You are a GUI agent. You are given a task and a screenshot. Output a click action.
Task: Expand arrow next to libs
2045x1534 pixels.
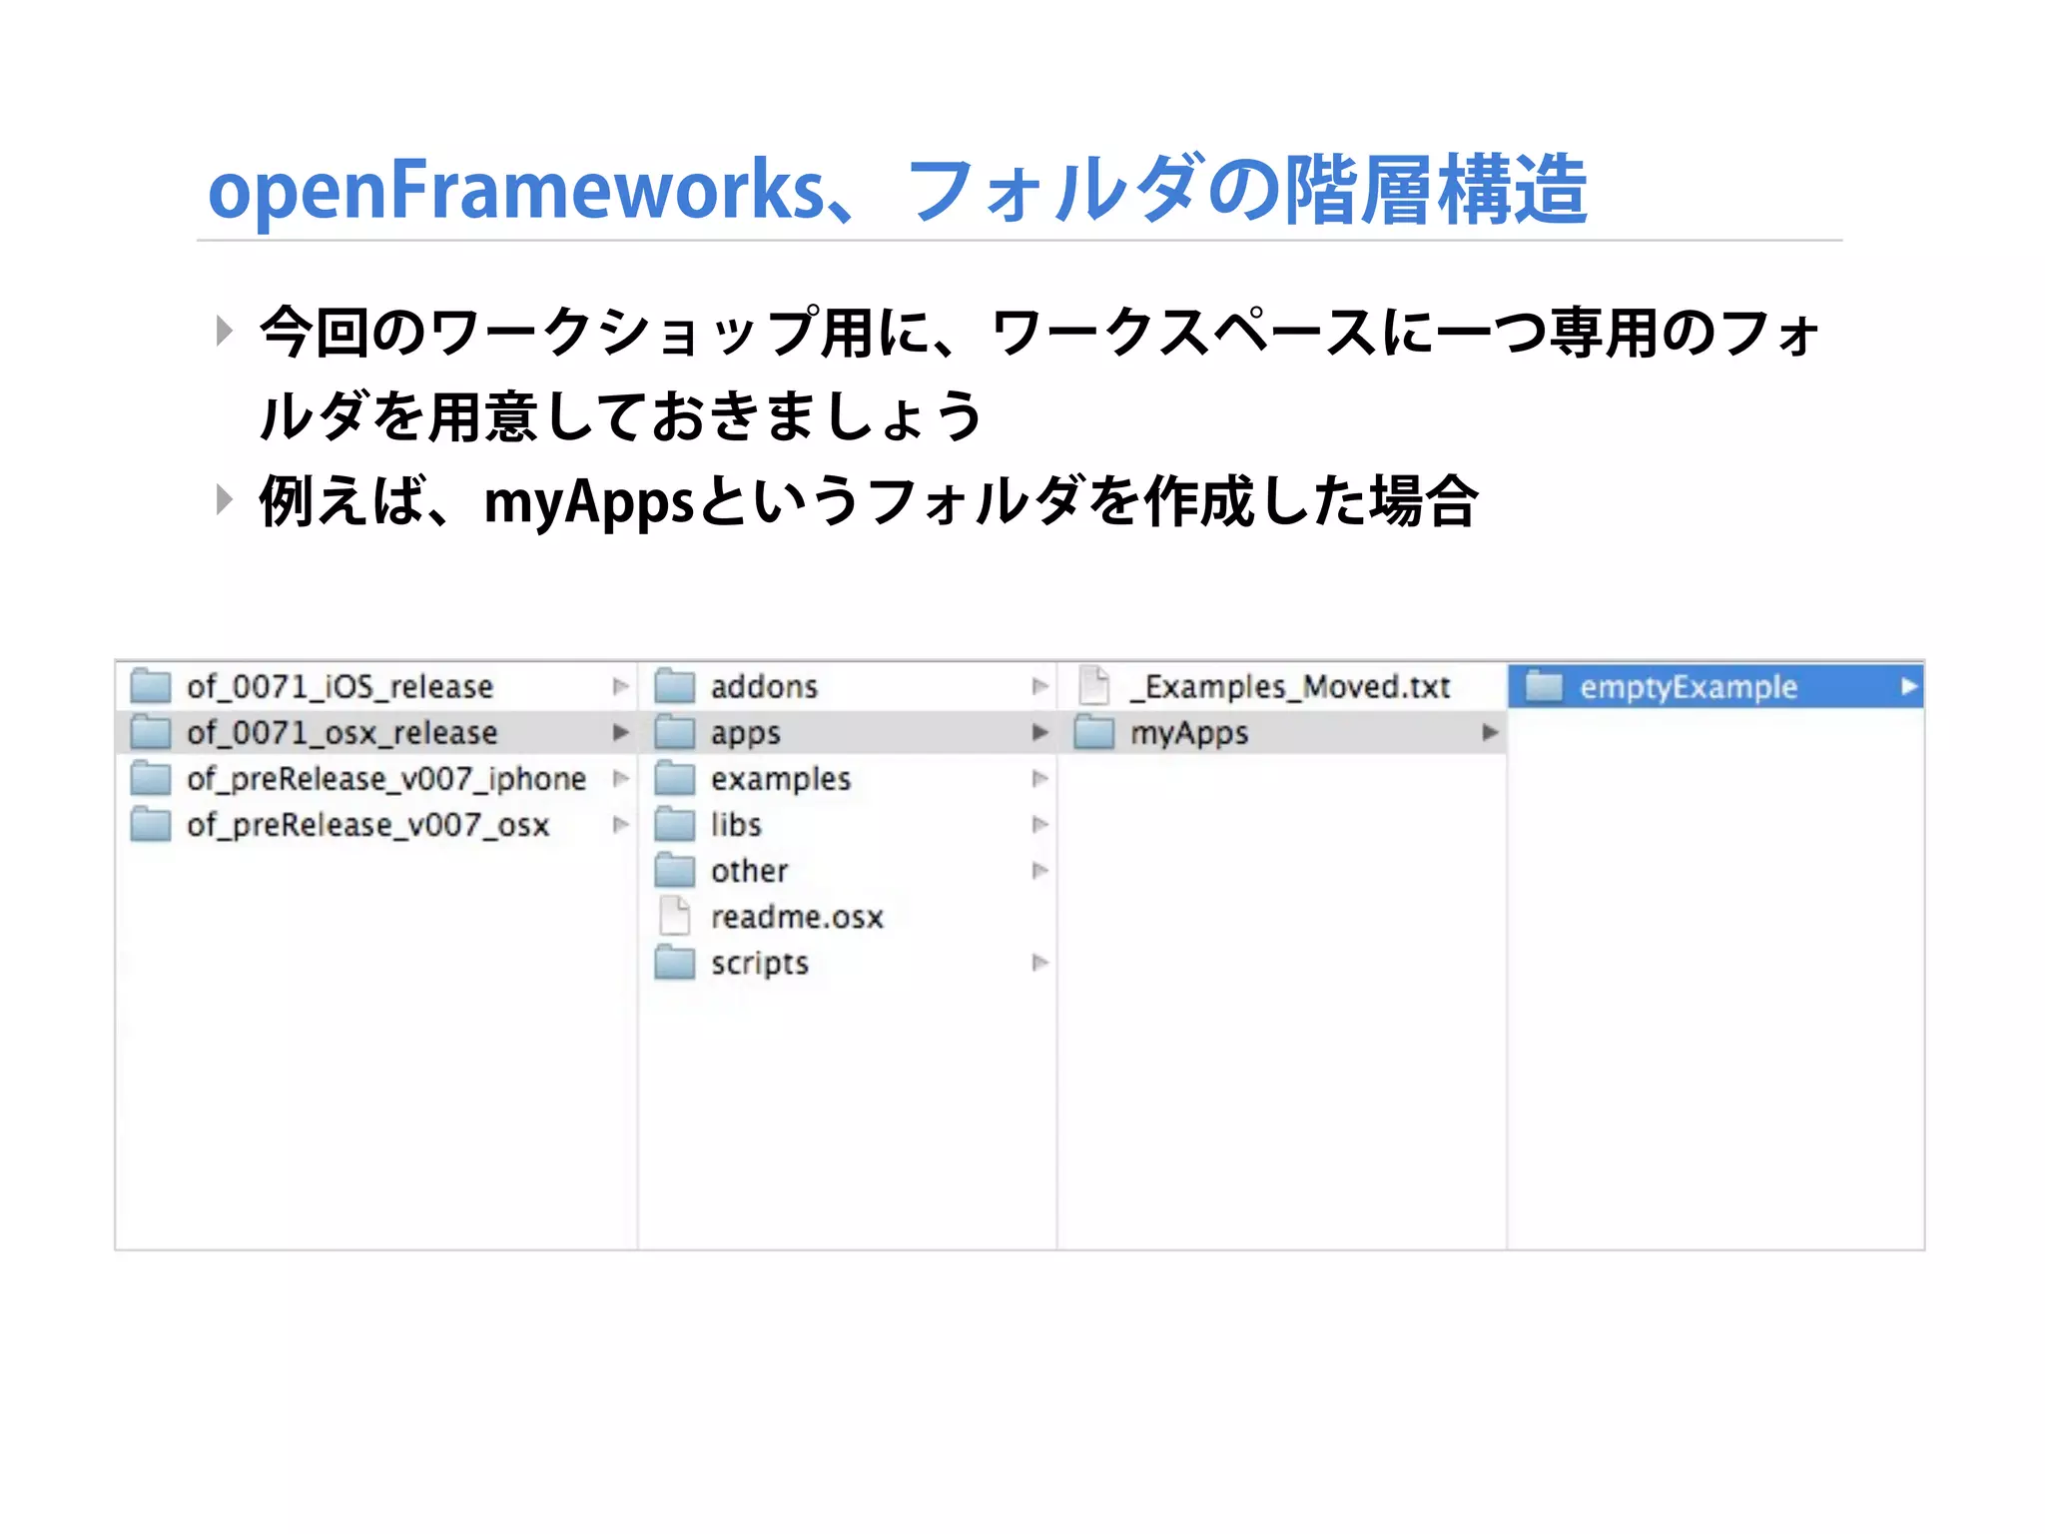click(1039, 824)
